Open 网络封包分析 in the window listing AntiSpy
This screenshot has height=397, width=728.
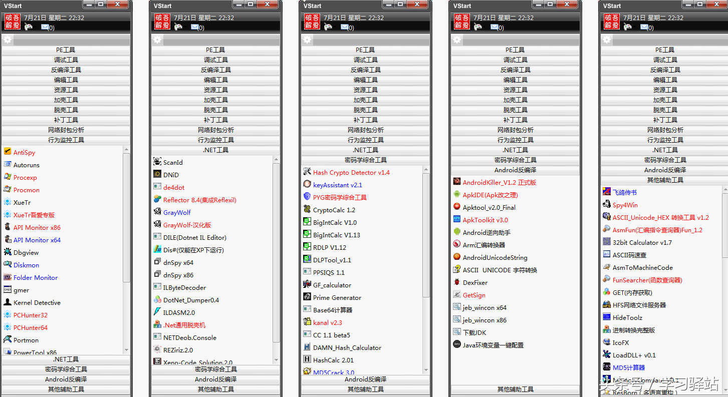pyautogui.click(x=66, y=130)
